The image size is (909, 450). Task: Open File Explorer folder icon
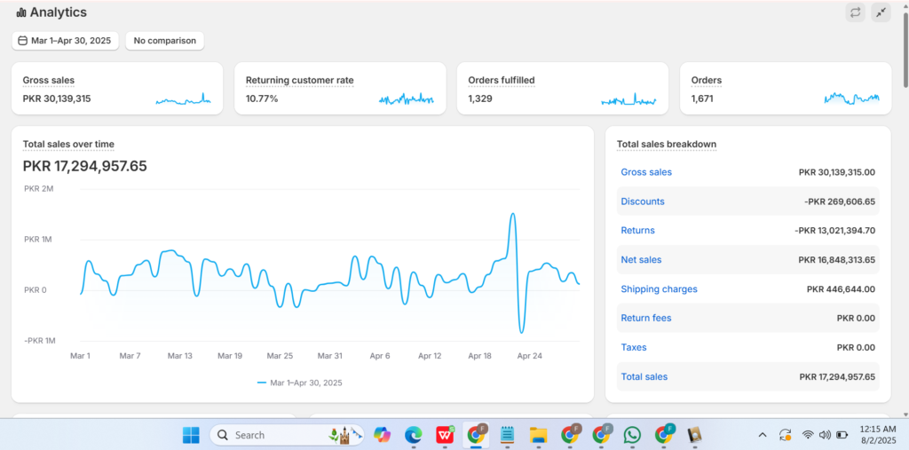tap(538, 435)
